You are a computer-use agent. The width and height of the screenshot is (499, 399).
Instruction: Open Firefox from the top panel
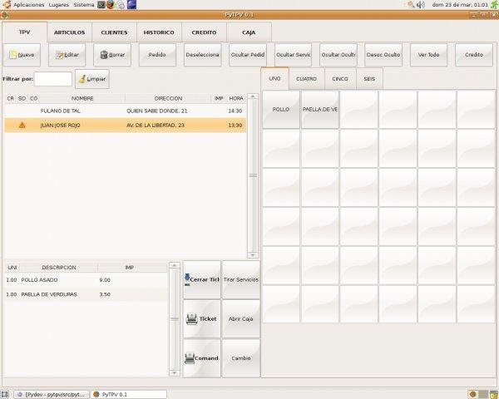coord(111,5)
